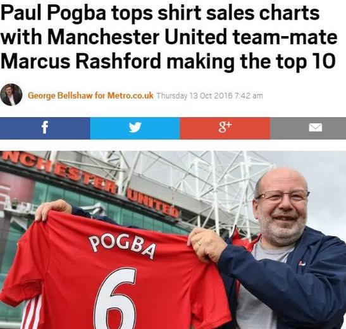Viewport: 346px width, 329px height.
Task: Click 'Manchester United' in the headline text
Action: (137, 37)
